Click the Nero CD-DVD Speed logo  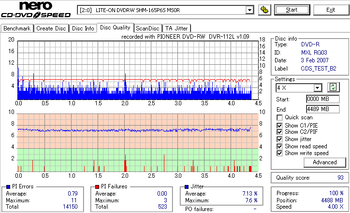(x=36, y=9)
